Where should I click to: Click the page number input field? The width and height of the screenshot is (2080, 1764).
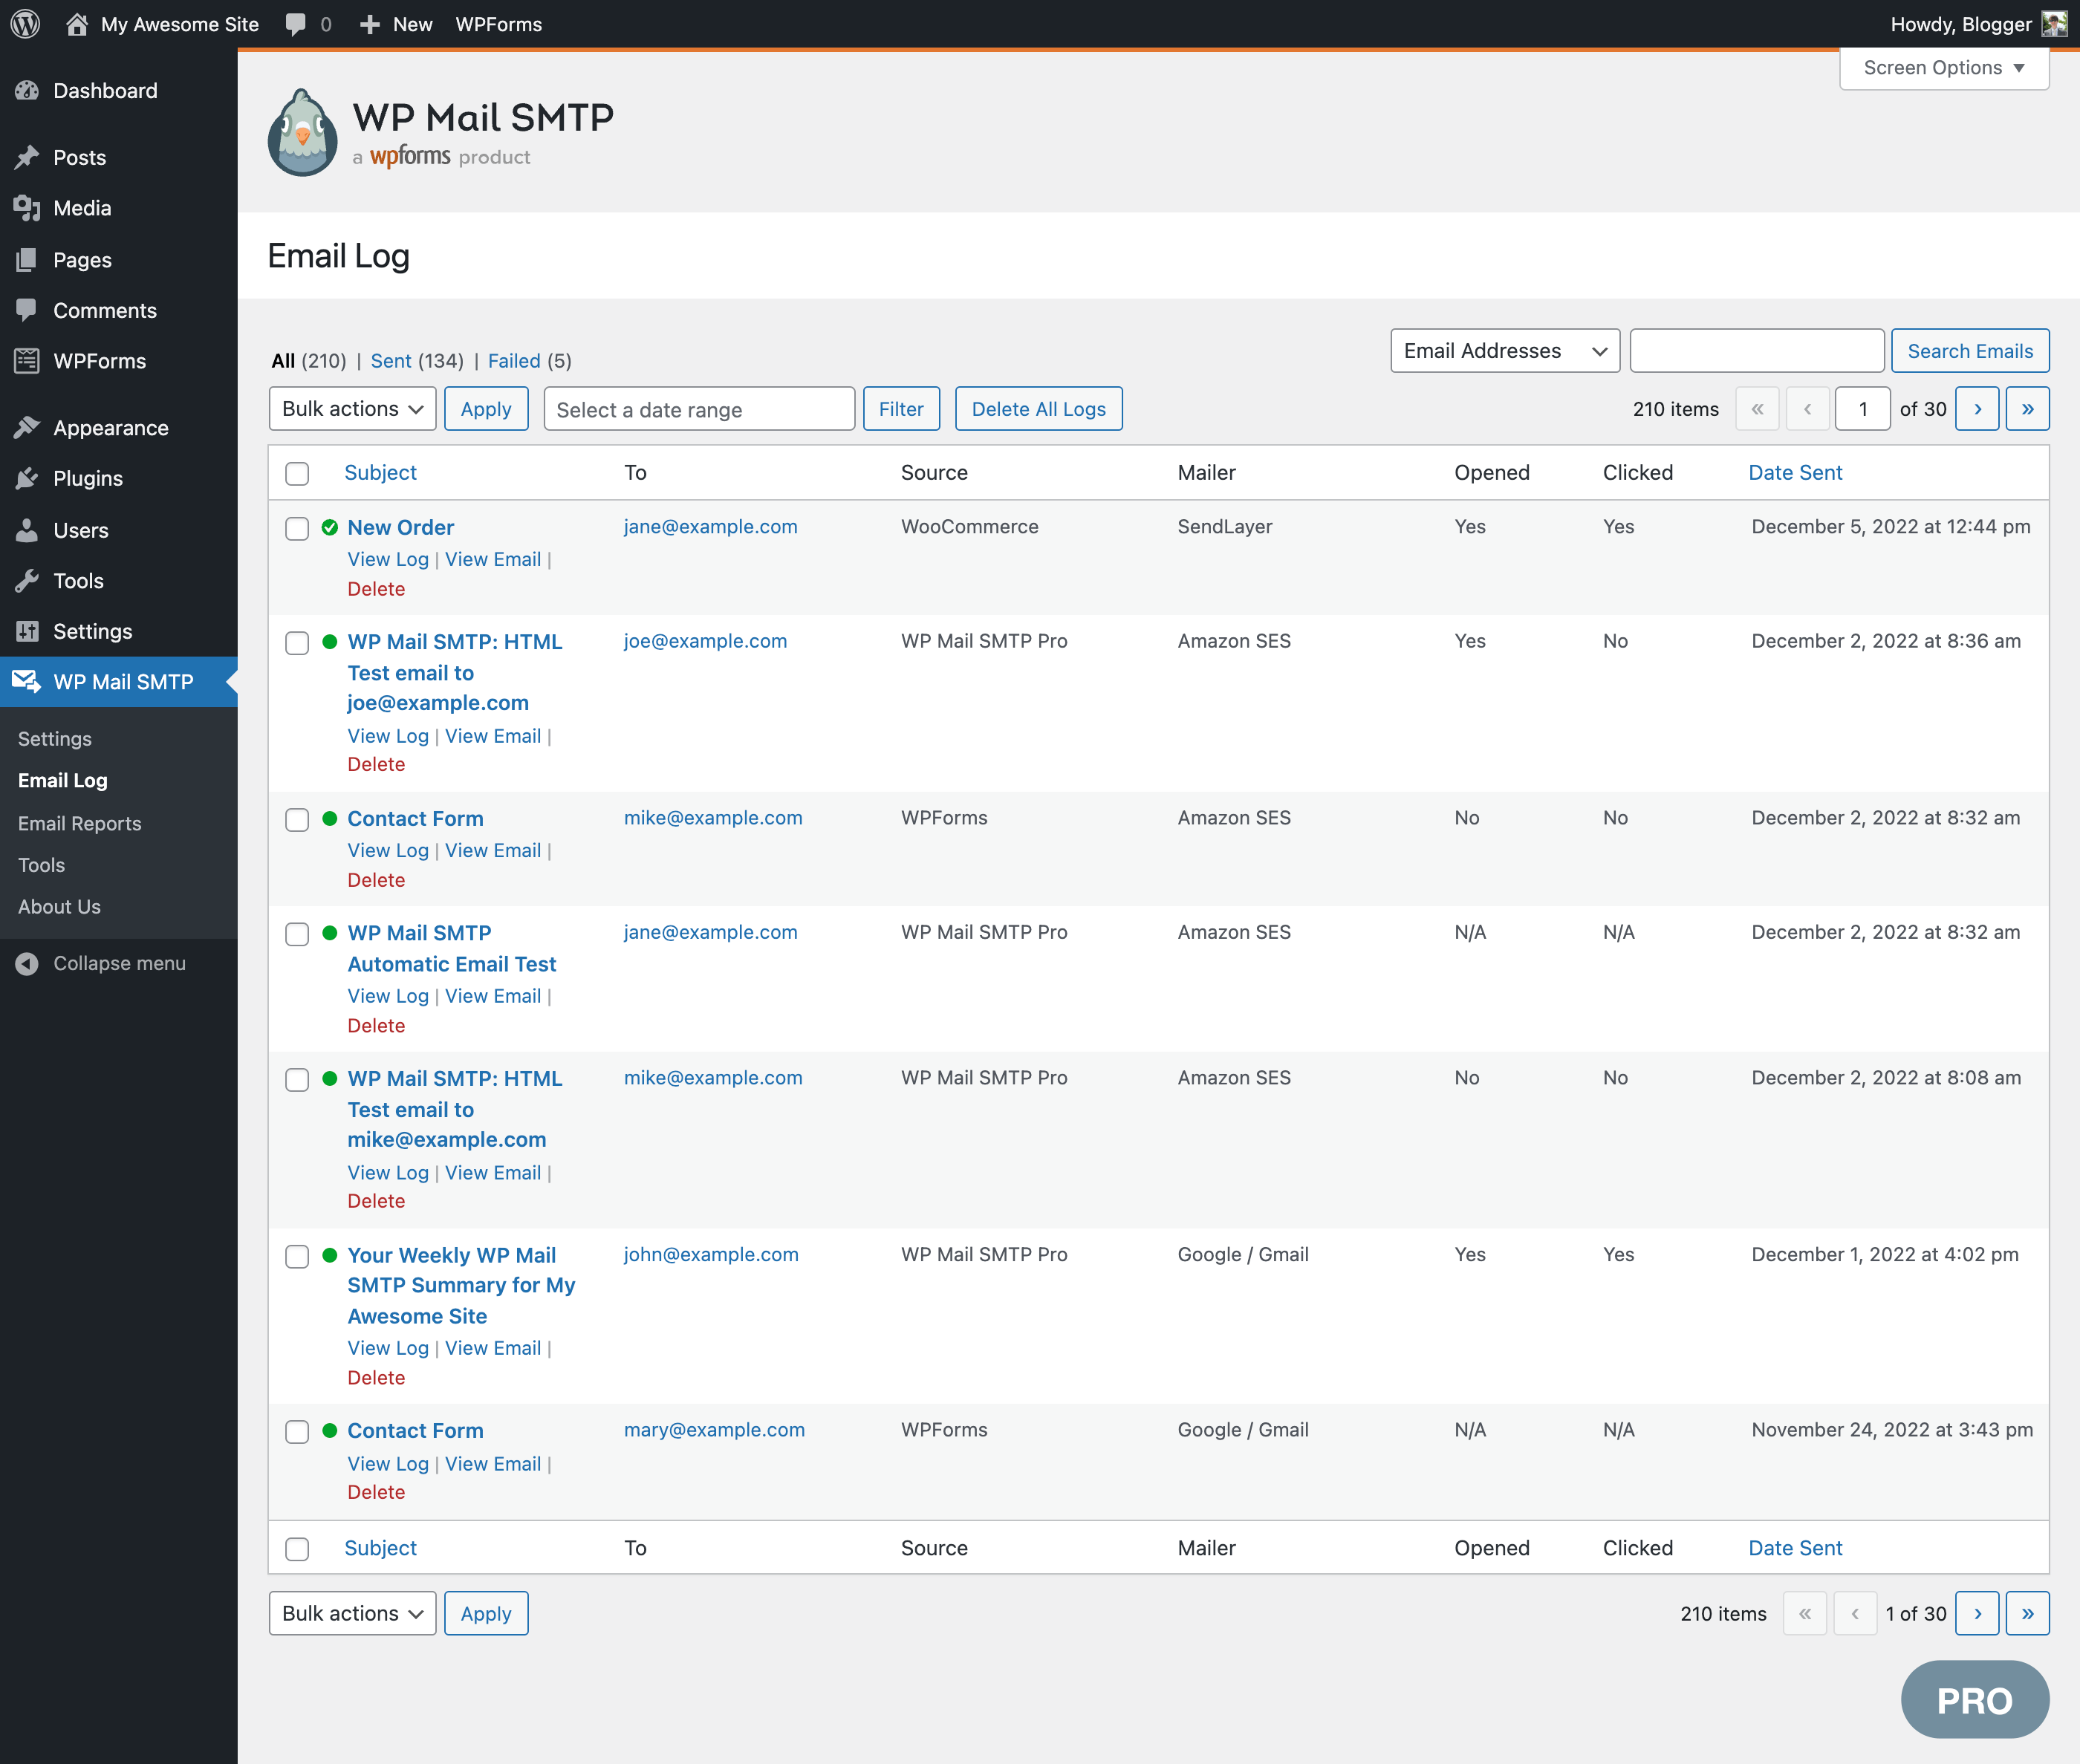point(1863,409)
